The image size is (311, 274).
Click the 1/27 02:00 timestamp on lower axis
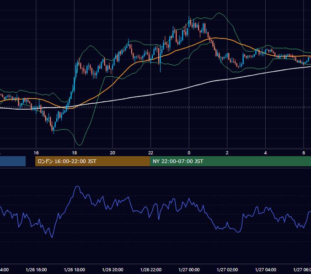tap(227, 269)
